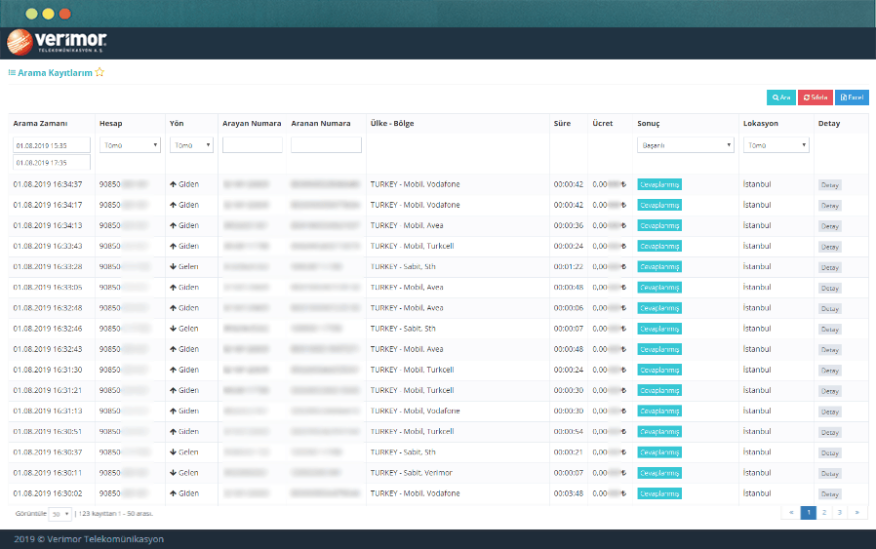The width and height of the screenshot is (876, 549).
Task: Click the Ücret column header
Action: 603,124
